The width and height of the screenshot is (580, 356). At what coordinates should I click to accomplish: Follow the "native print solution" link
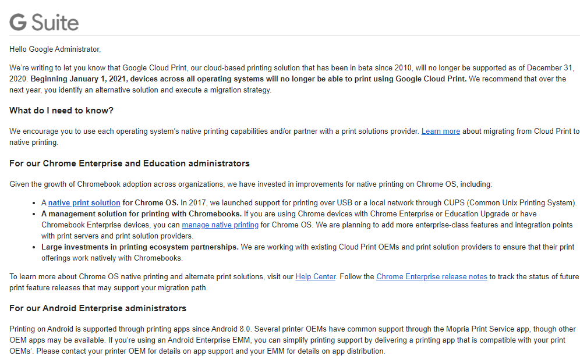(84, 202)
